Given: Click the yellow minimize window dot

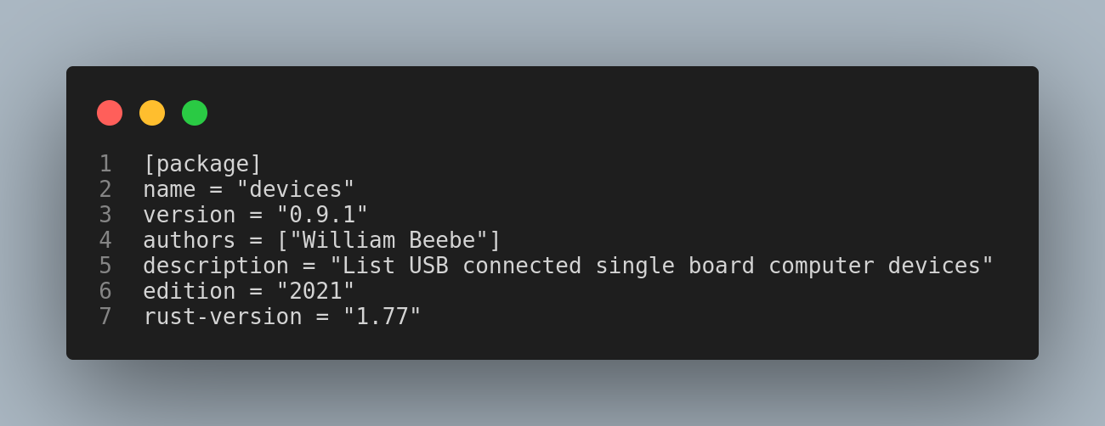Looking at the screenshot, I should coord(152,113).
